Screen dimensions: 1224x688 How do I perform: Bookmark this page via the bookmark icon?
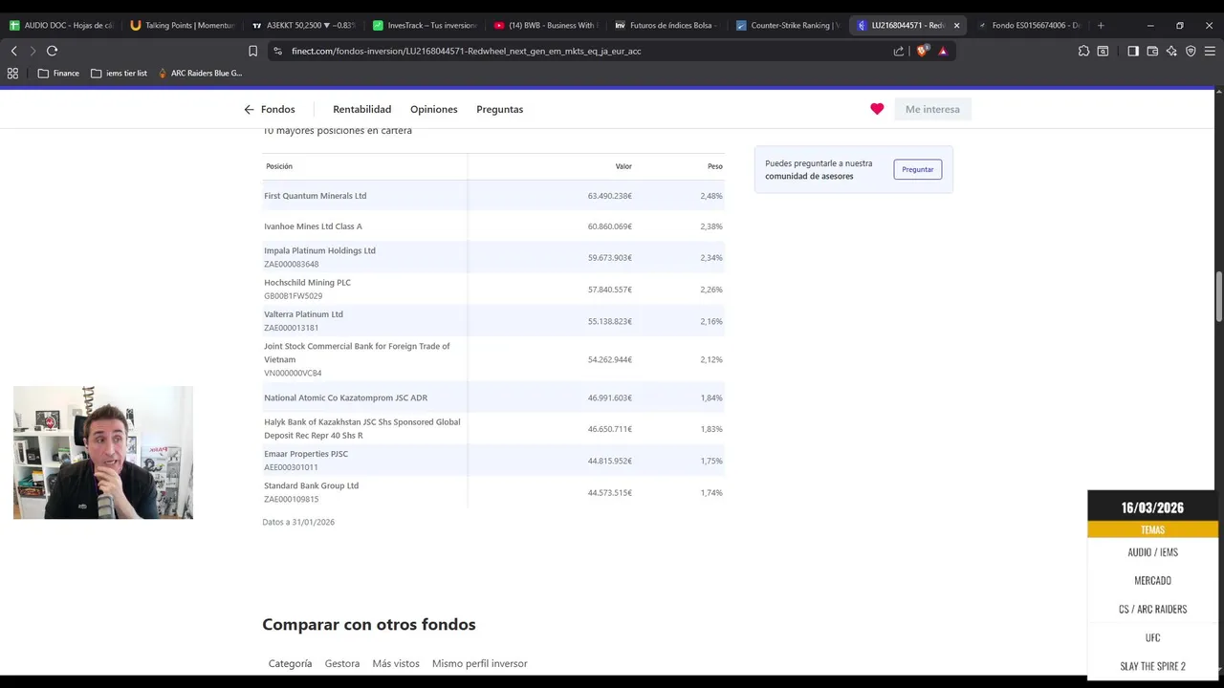(252, 51)
